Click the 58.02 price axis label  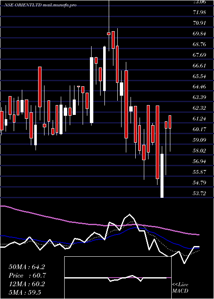point(200,151)
